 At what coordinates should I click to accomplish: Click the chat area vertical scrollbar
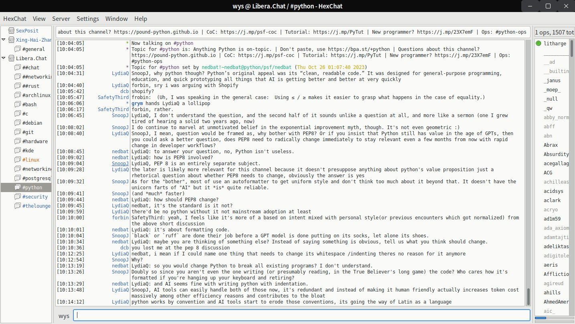pos(528,297)
